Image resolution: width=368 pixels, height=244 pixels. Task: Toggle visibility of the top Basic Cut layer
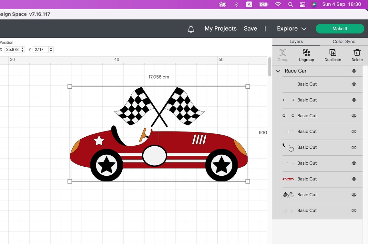[x=353, y=84]
